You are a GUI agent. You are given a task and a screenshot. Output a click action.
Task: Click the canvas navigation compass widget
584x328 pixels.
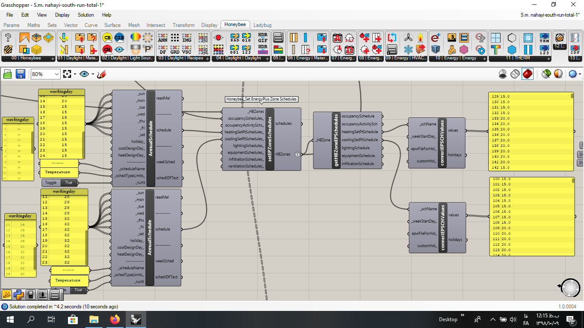click(570, 288)
